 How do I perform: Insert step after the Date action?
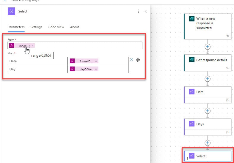[208, 111]
